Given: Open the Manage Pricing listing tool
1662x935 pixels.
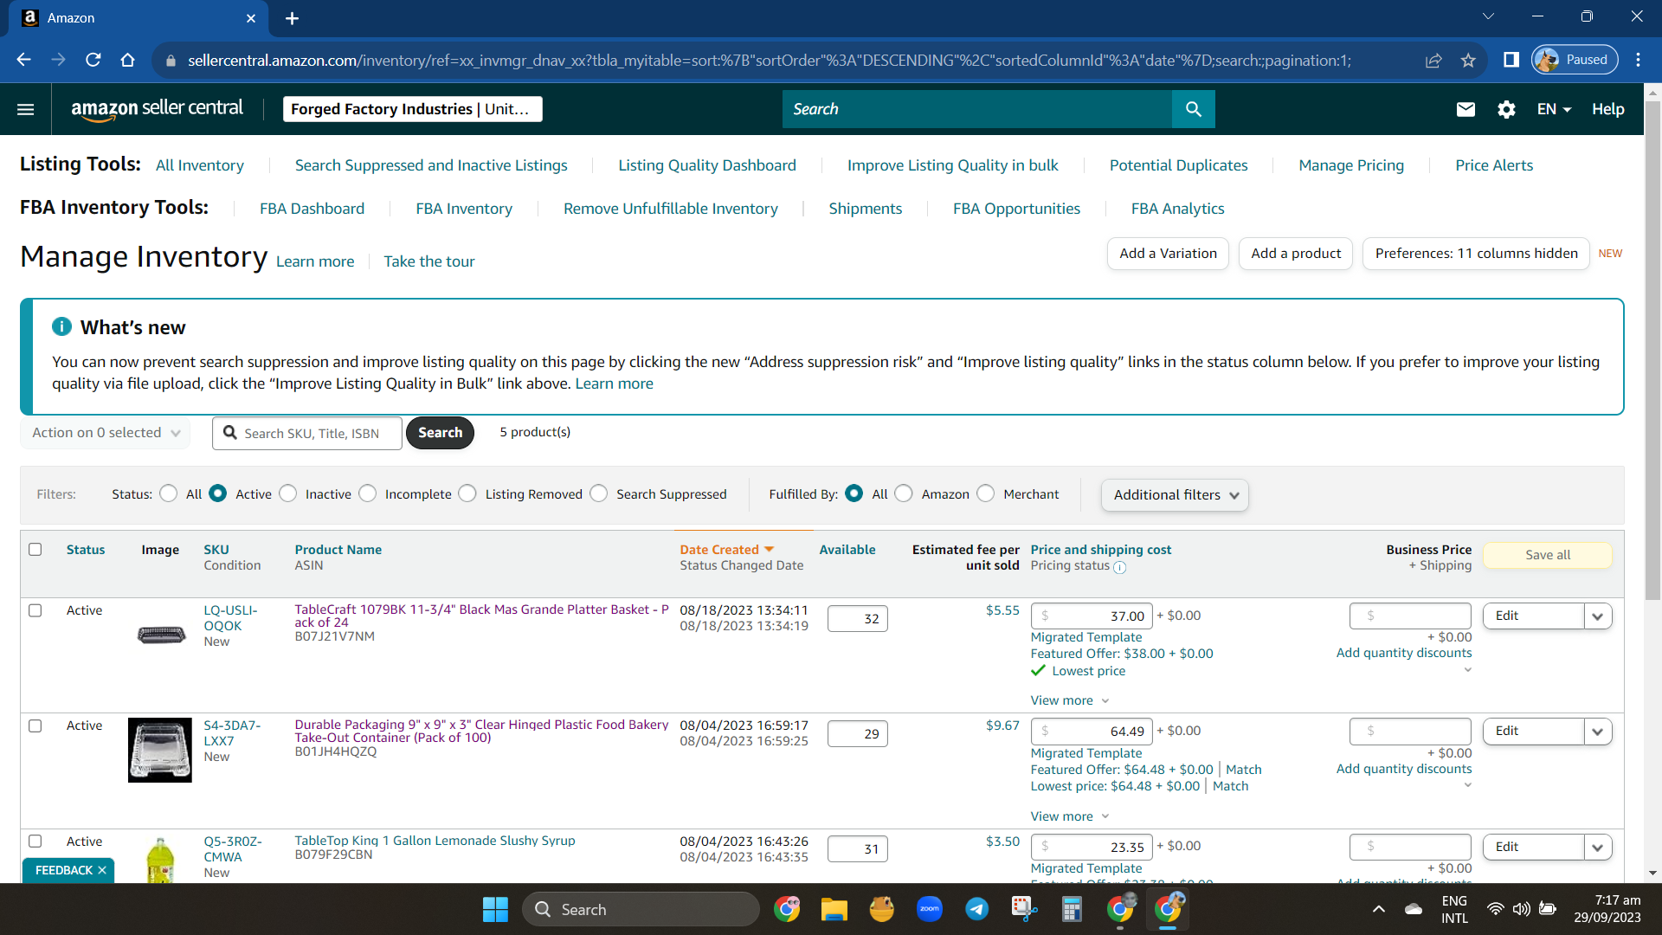Looking at the screenshot, I should 1351,165.
